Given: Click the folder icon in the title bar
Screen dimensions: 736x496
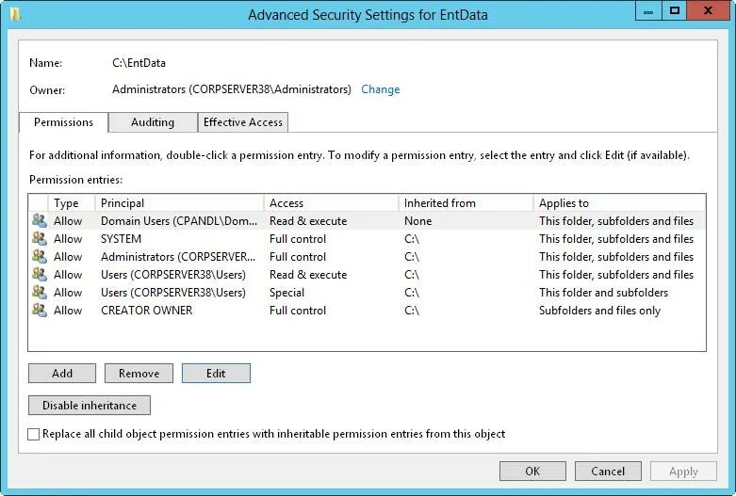Looking at the screenshot, I should (x=15, y=14).
